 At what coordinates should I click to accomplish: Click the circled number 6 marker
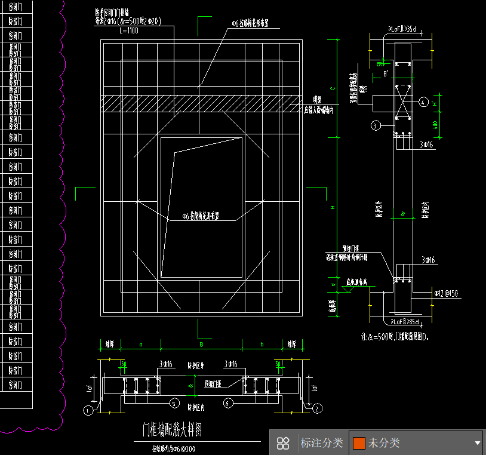[x=228, y=403]
